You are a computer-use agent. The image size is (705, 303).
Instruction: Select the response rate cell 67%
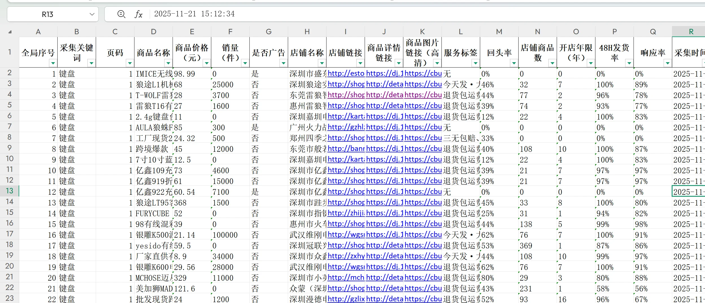click(x=653, y=299)
